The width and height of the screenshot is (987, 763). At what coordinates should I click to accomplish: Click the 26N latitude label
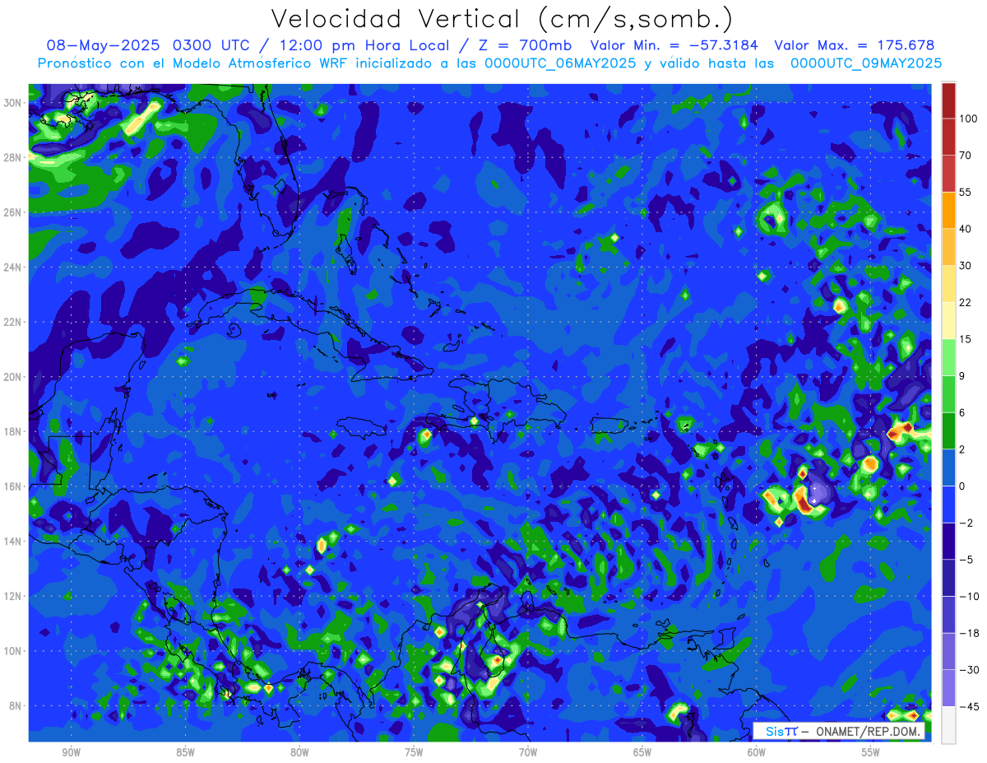click(12, 212)
